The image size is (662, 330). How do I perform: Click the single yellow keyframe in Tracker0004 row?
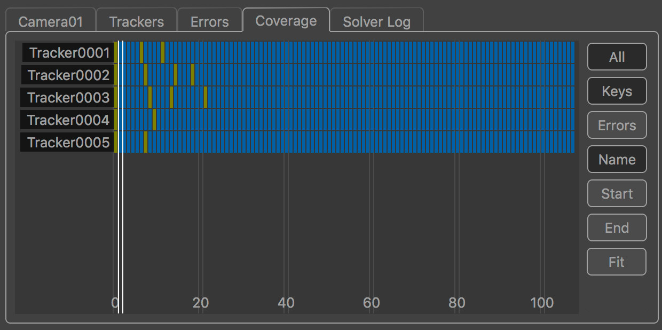[x=154, y=120]
